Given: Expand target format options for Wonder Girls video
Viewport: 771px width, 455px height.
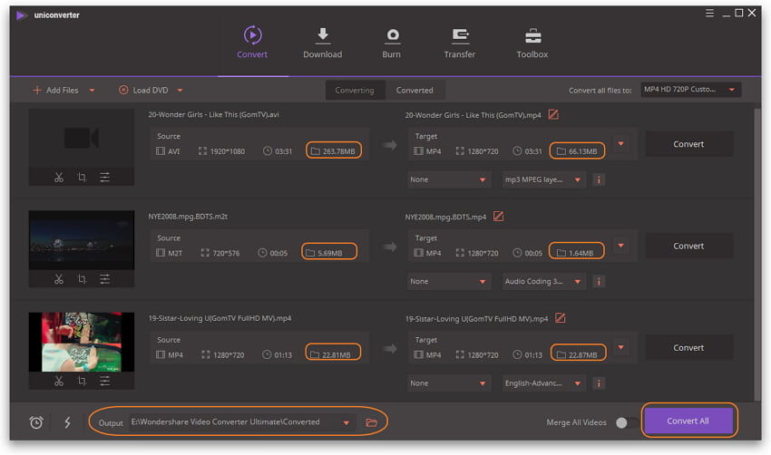Looking at the screenshot, I should pyautogui.click(x=621, y=144).
